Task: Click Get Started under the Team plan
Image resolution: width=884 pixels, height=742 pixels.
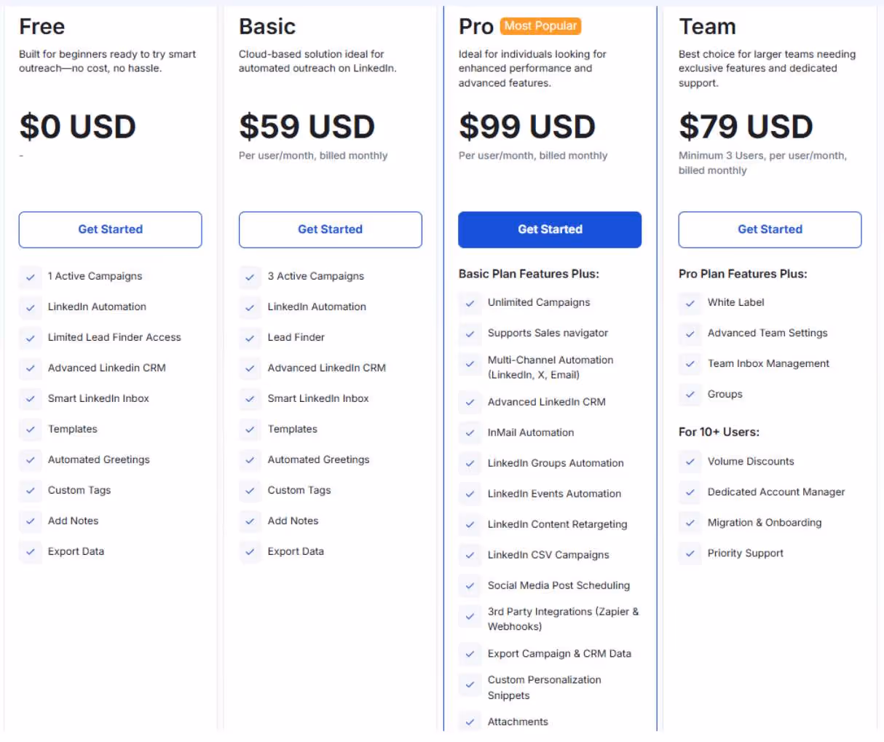Action: (x=770, y=229)
